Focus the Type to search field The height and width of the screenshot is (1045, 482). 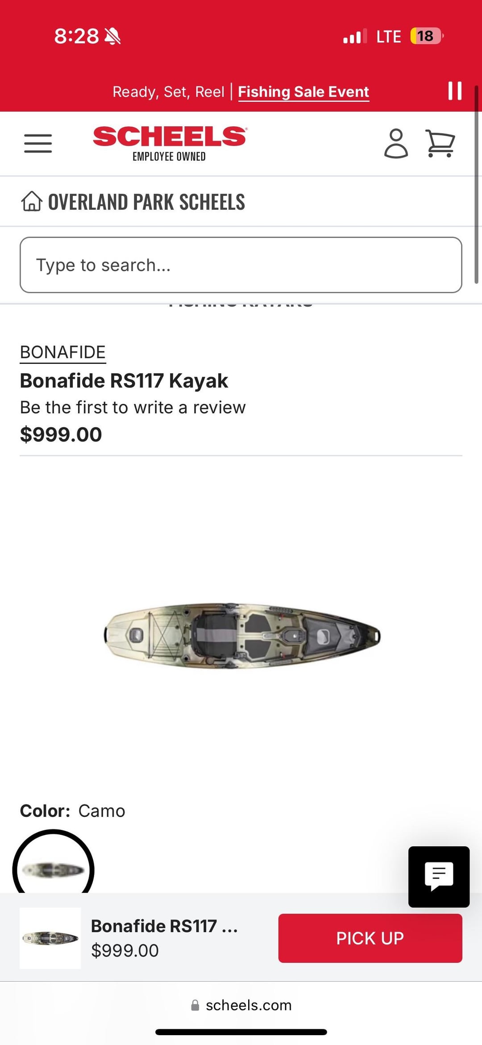pos(241,265)
